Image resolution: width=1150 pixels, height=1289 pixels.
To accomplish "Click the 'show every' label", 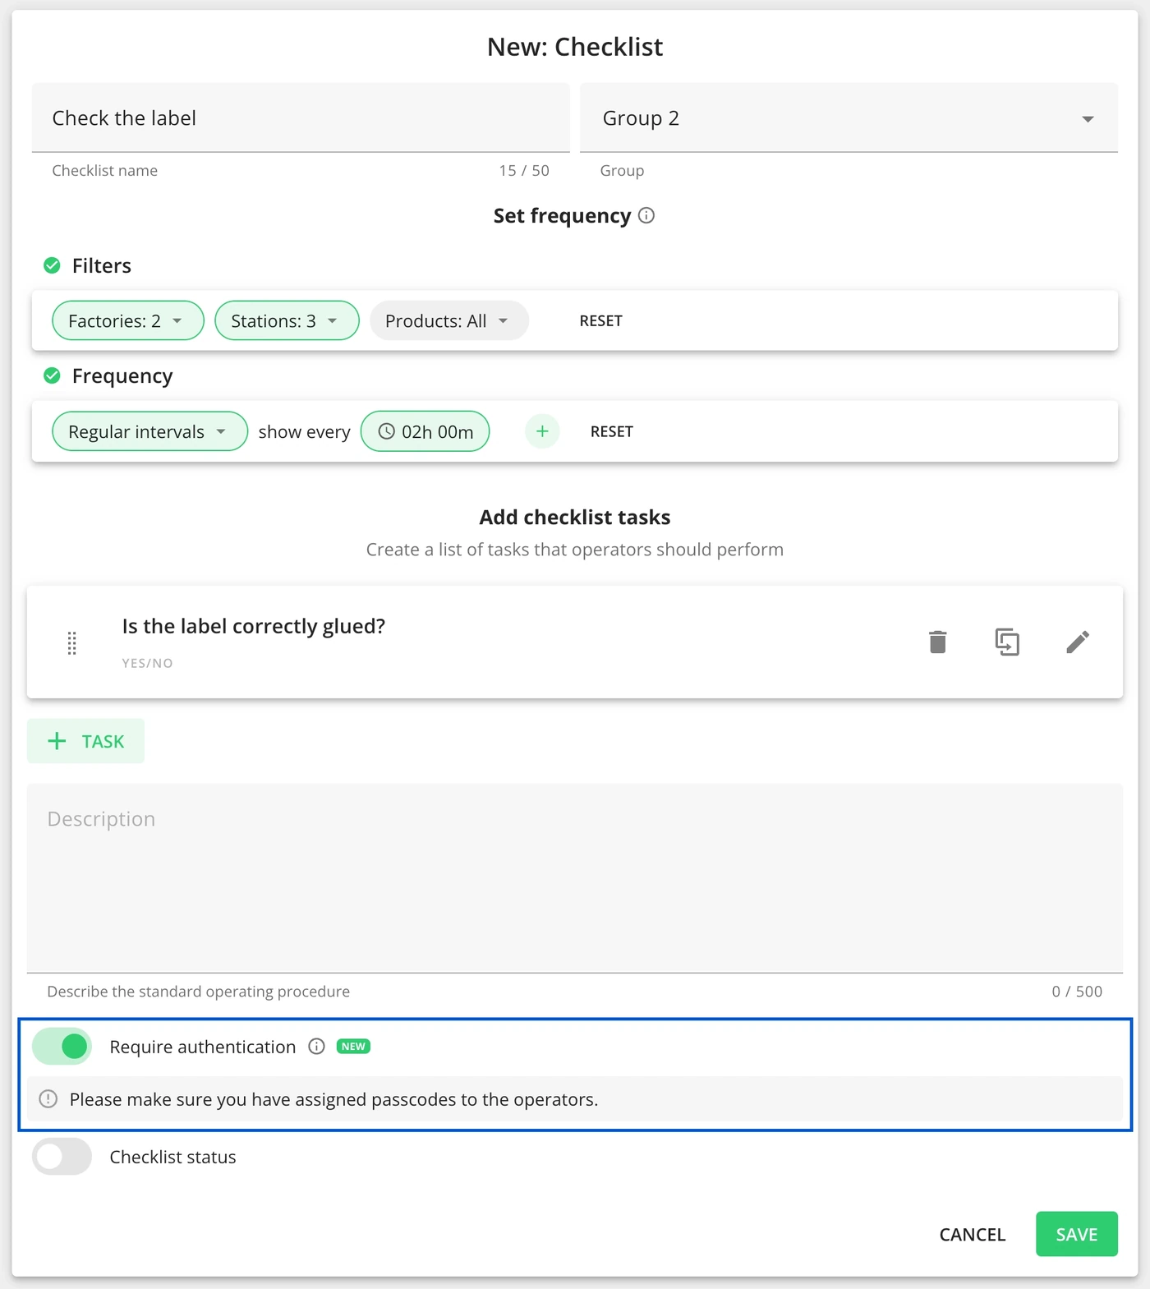I will tap(304, 431).
